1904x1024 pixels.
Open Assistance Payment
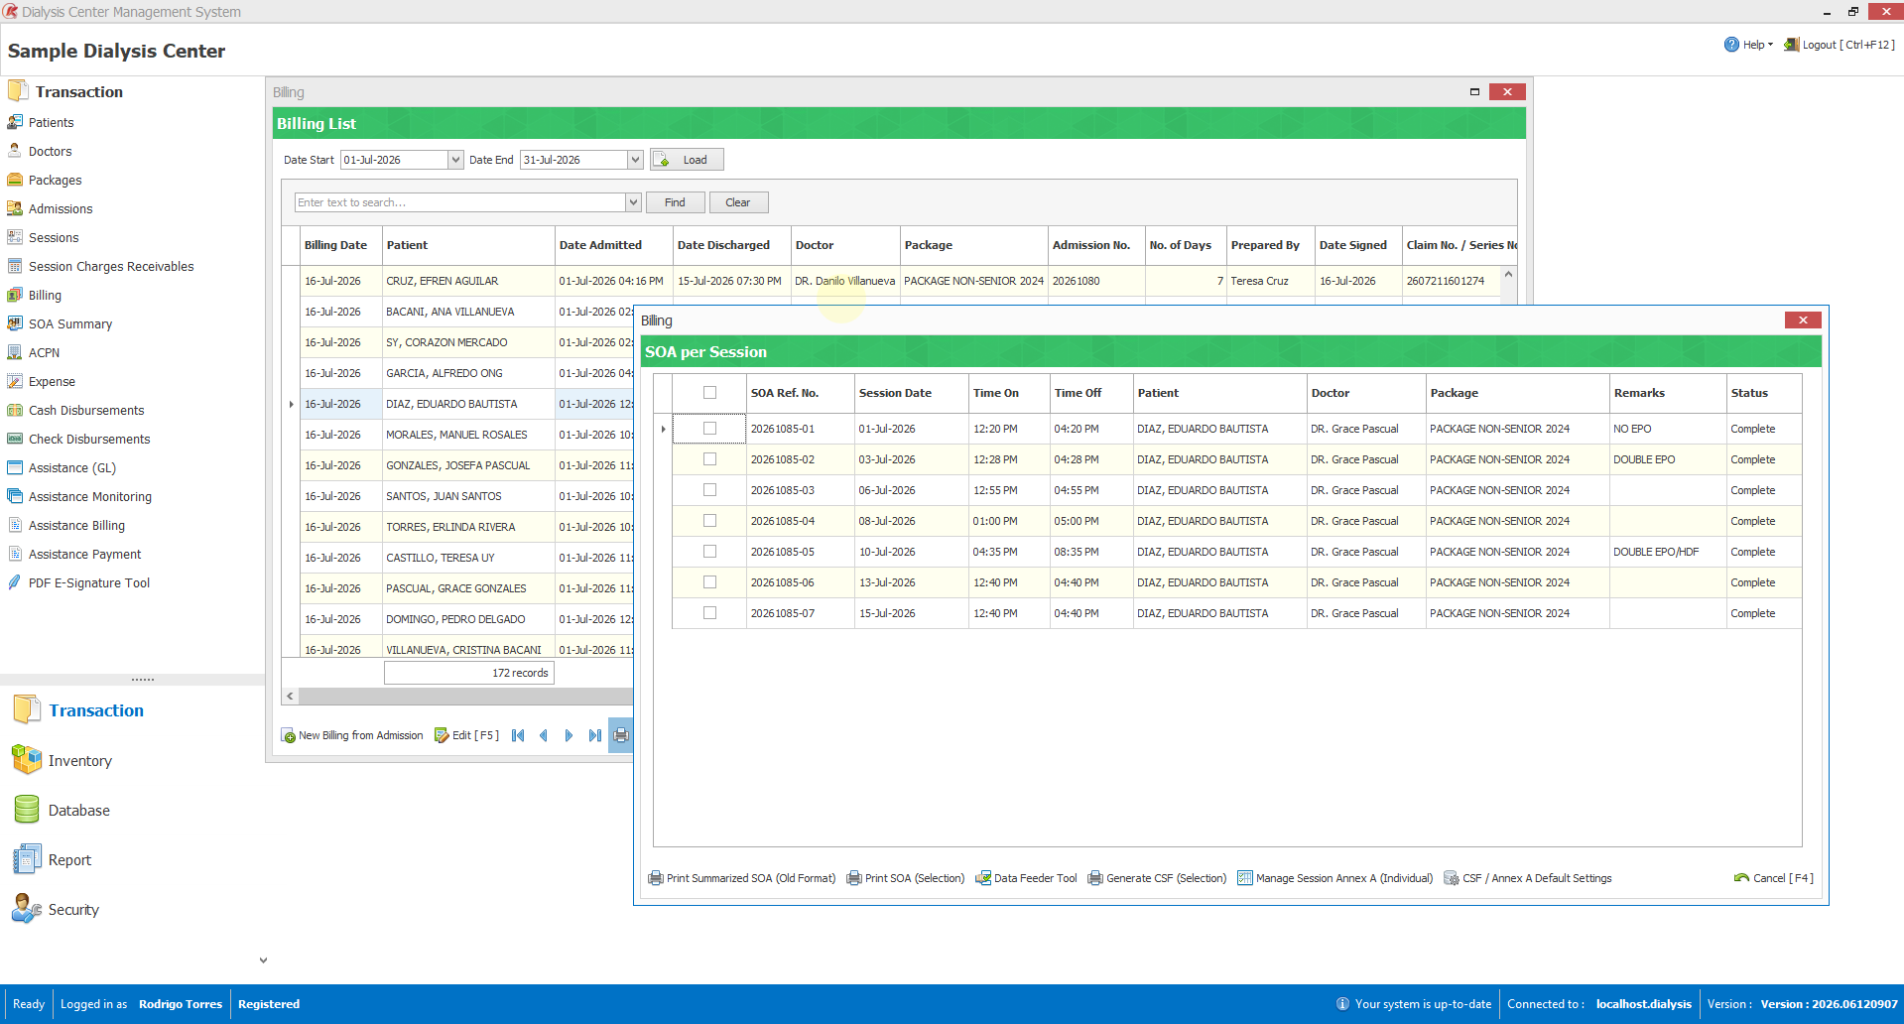point(84,555)
